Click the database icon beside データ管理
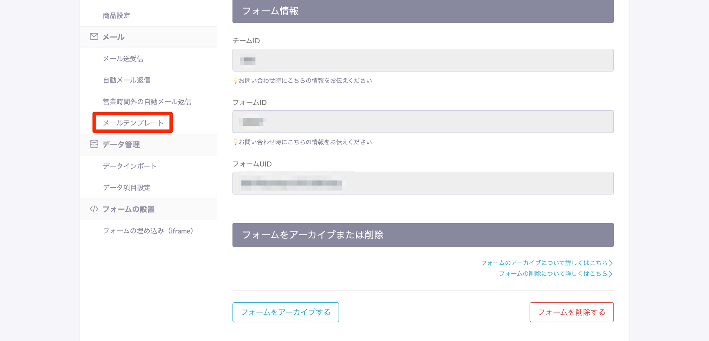 click(94, 144)
